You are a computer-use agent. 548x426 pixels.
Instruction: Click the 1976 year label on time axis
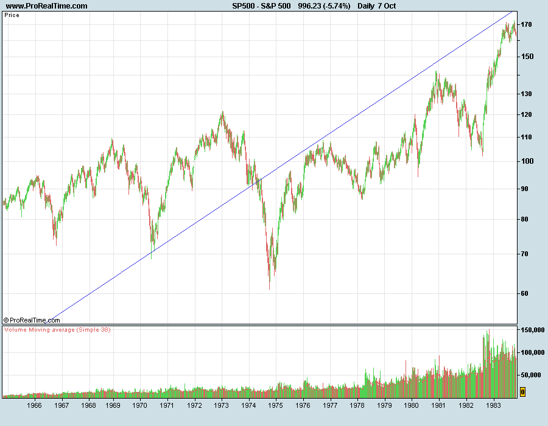(x=303, y=405)
